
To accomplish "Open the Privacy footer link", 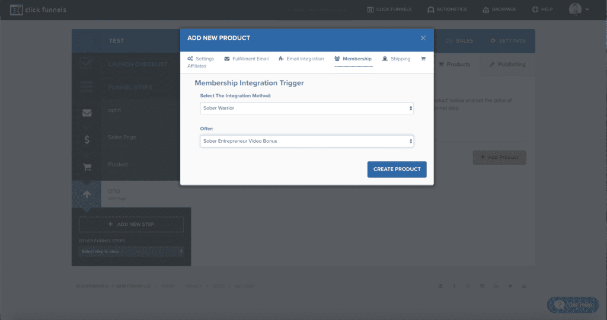I will tap(194, 286).
